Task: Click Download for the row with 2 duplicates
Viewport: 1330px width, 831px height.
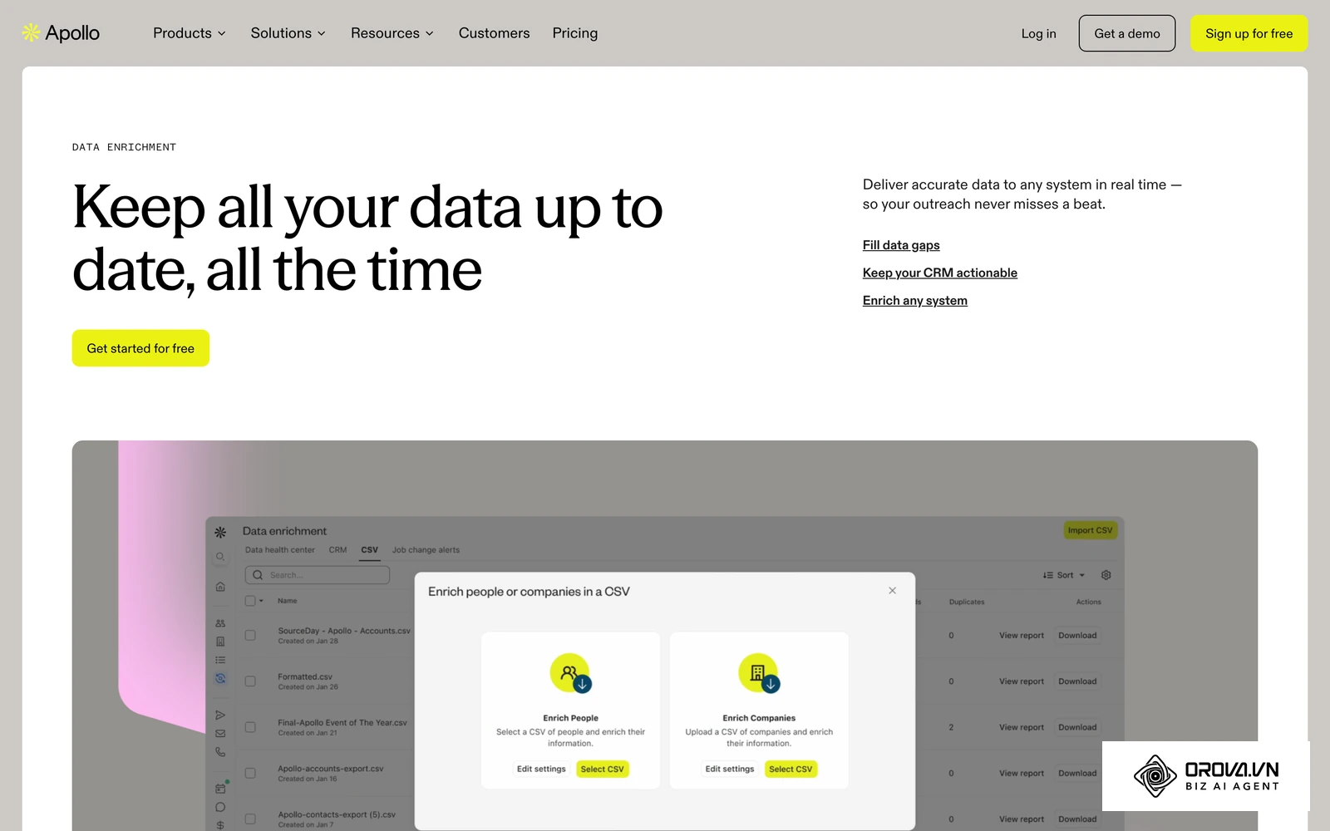Action: coord(1077,727)
